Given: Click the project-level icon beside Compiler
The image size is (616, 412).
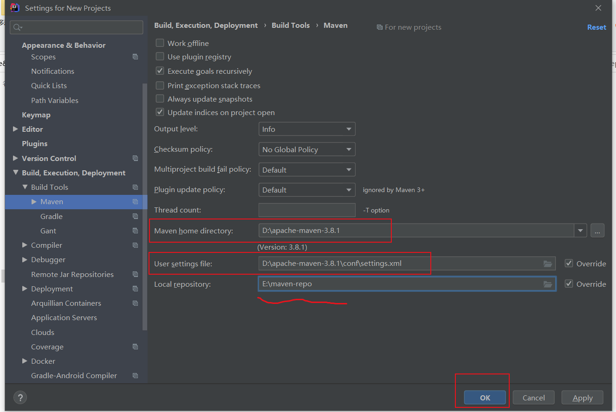Looking at the screenshot, I should pos(135,245).
